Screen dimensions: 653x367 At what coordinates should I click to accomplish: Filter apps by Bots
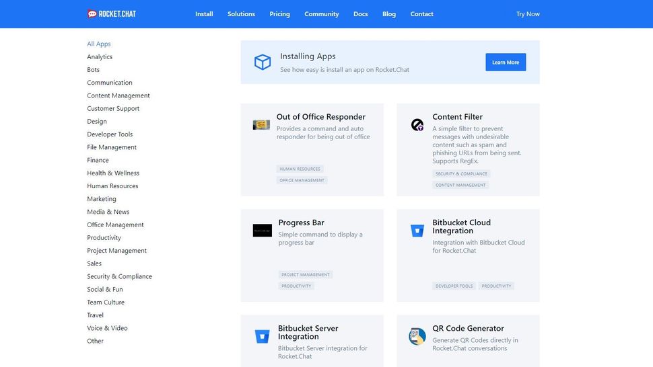click(94, 69)
